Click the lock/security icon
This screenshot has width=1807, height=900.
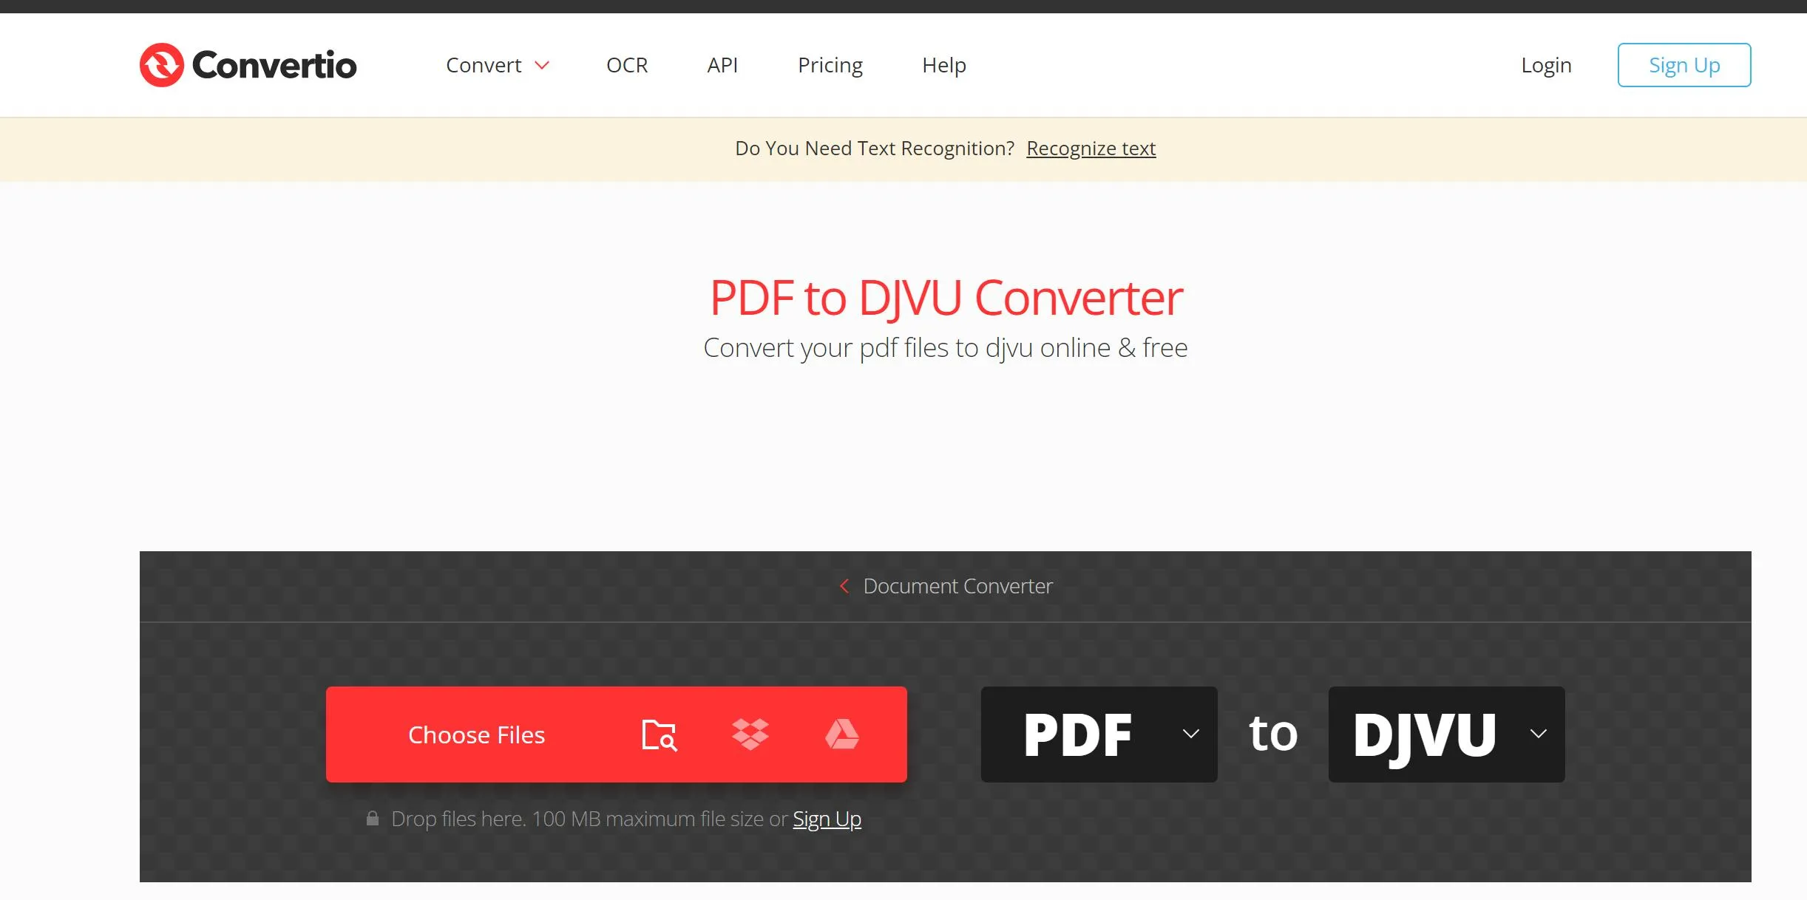(x=371, y=818)
